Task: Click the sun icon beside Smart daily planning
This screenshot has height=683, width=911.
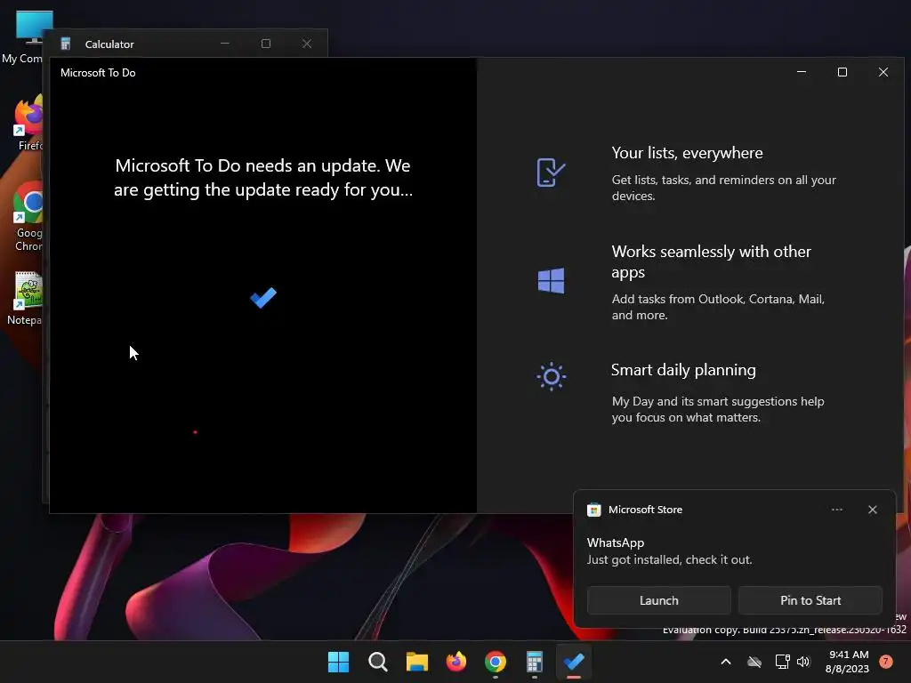Action: [551, 377]
